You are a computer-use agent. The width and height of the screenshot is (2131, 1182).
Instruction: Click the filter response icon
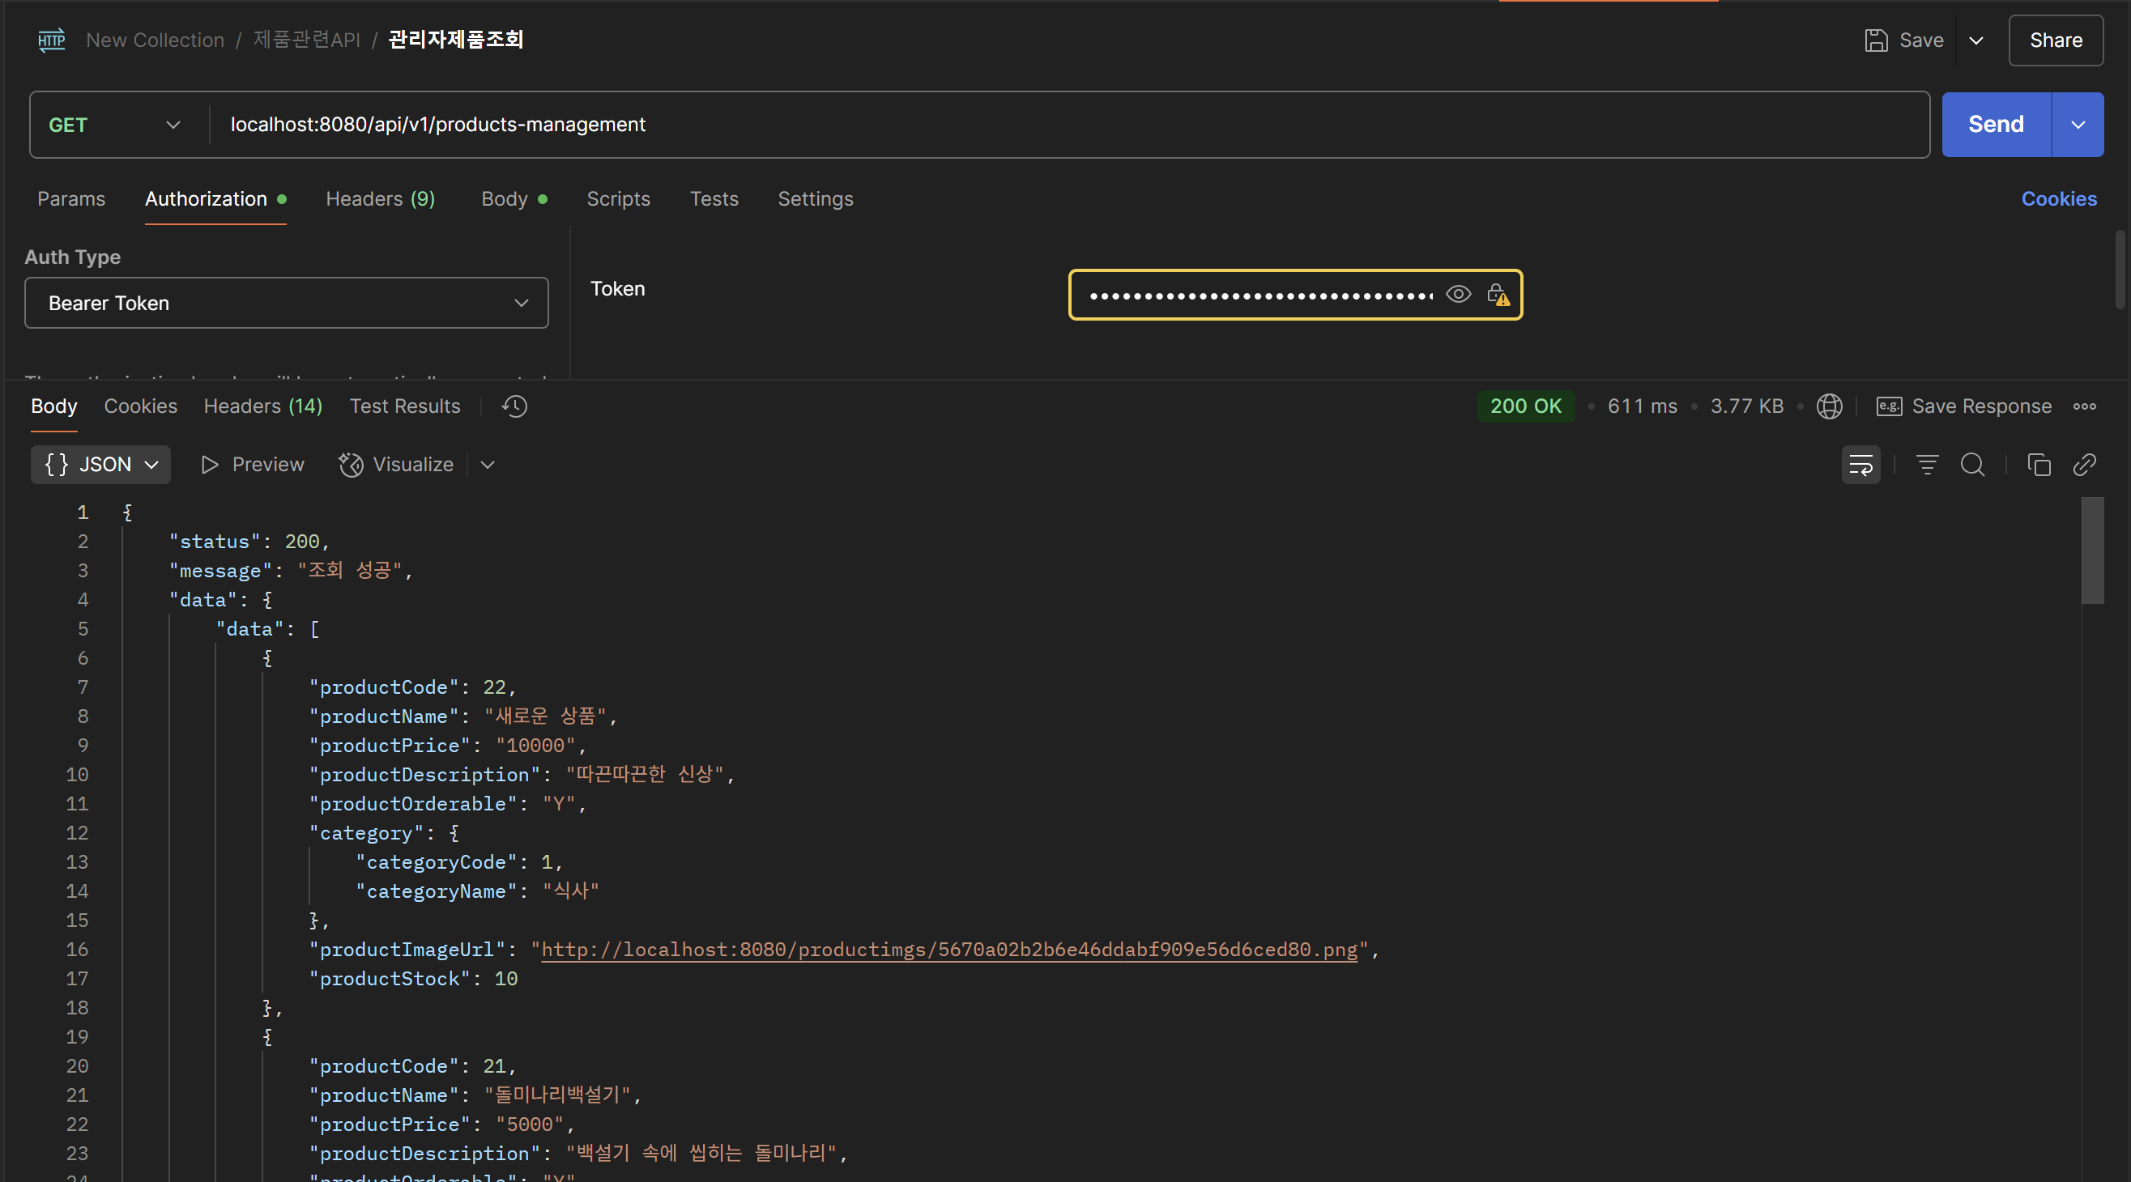1927,465
